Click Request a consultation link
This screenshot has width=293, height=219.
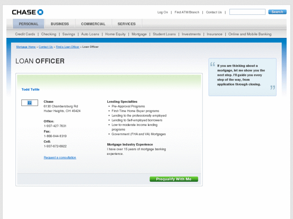pyautogui.click(x=60, y=158)
